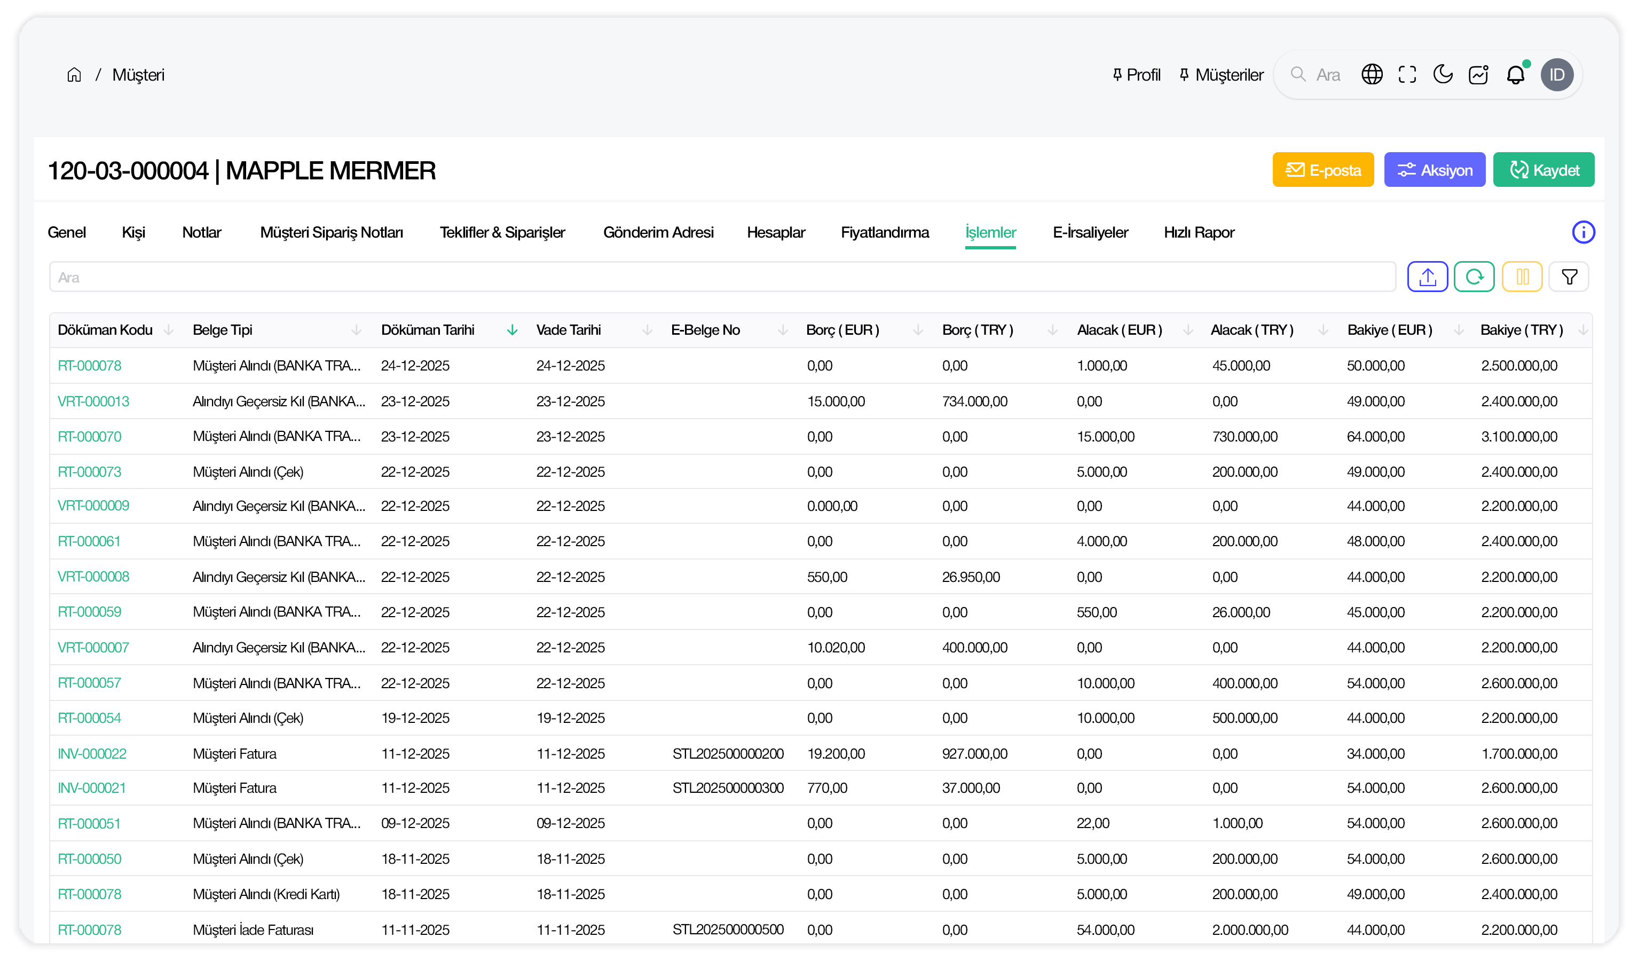Image resolution: width=1638 pixels, height=961 pixels.
Task: Open the language globe icon
Action: coord(1372,75)
